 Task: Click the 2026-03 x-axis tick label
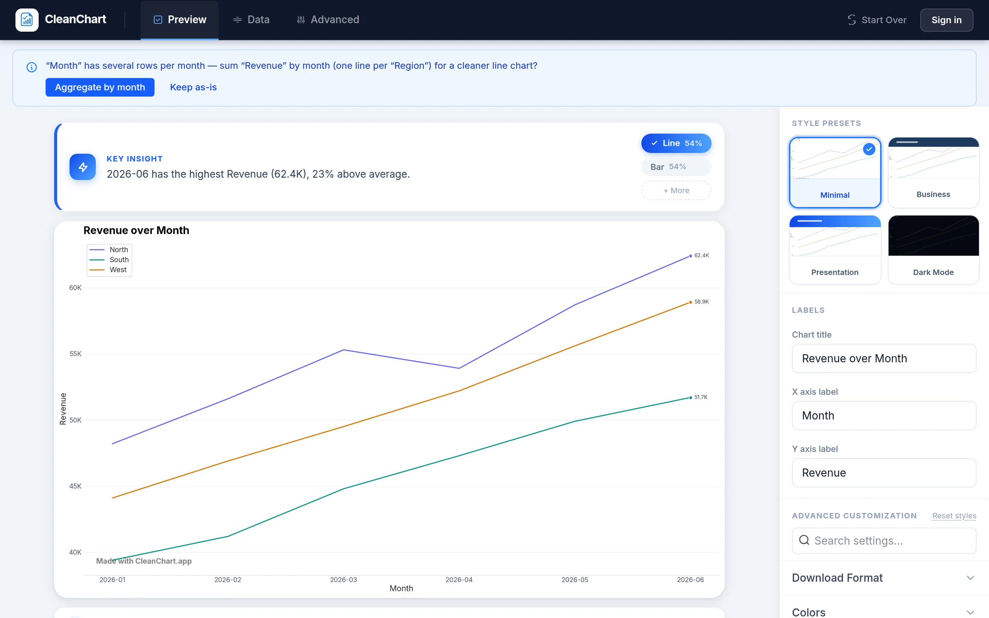[343, 580]
